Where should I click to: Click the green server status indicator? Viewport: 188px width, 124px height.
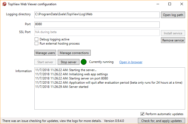coord(84,62)
